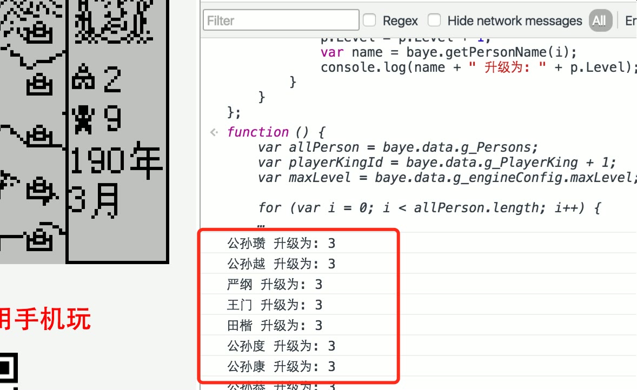Click the 'var maxLevel' code line

tap(447, 177)
